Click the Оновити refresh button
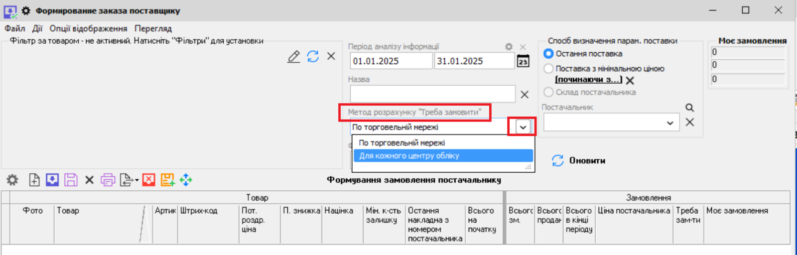 579,161
